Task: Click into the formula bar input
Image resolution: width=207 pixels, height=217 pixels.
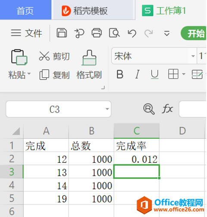Action: tap(193, 109)
